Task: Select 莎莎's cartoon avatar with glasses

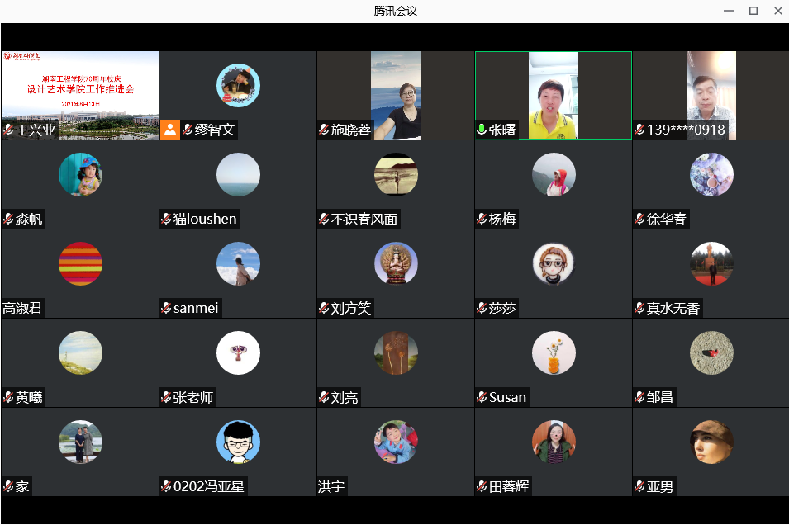Action: 554,263
